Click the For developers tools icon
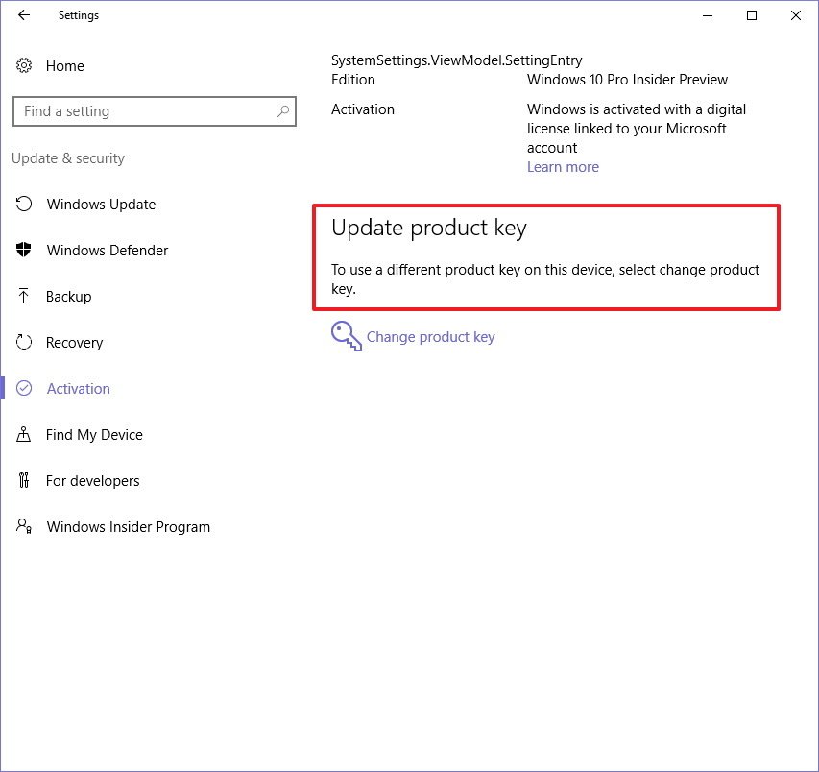This screenshot has height=772, width=819. coord(25,481)
